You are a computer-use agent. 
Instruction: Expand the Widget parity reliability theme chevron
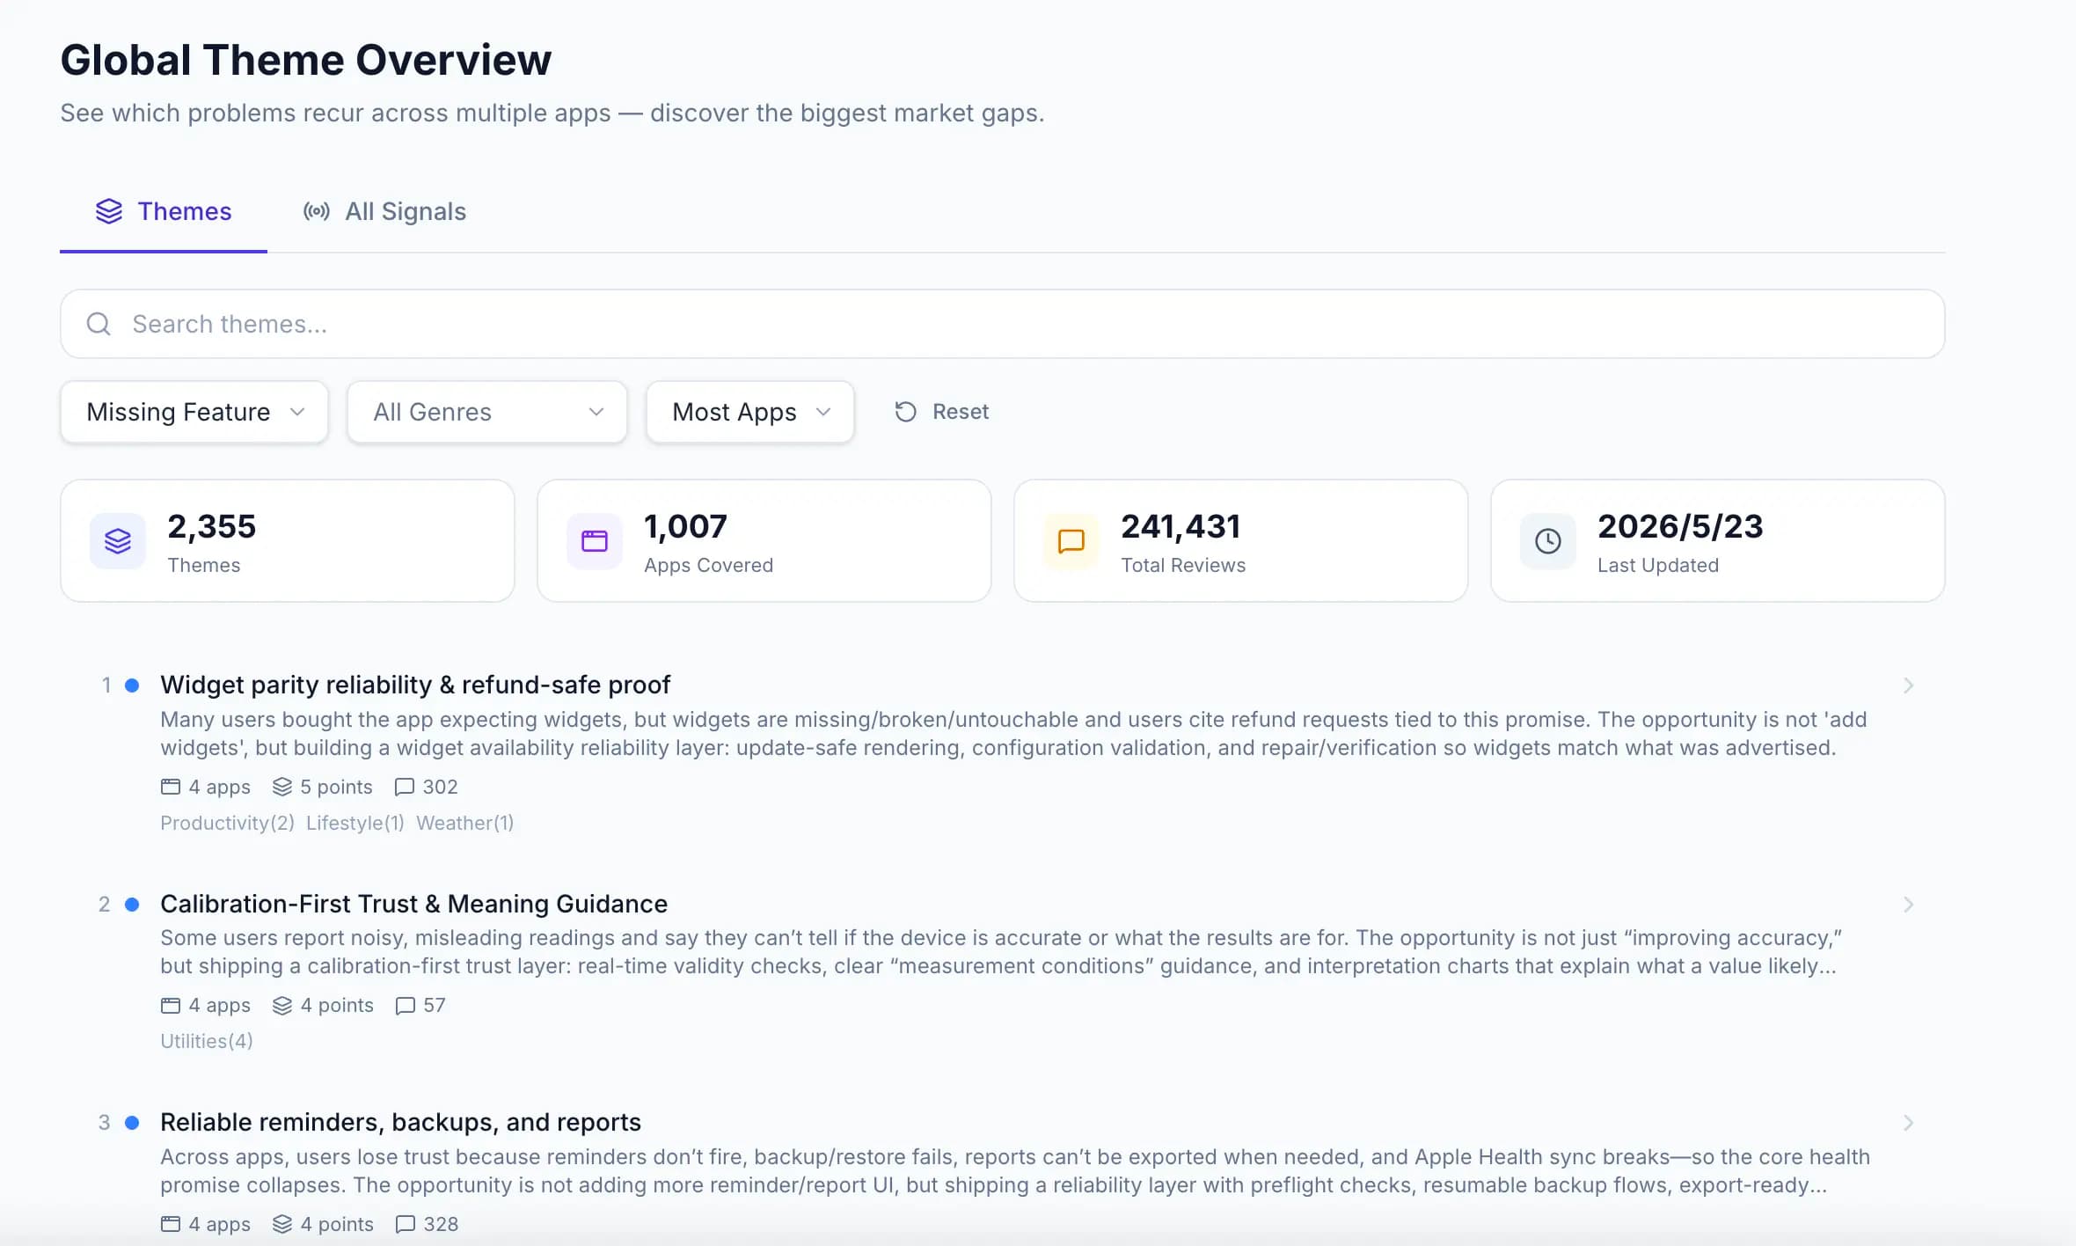[x=1908, y=685]
